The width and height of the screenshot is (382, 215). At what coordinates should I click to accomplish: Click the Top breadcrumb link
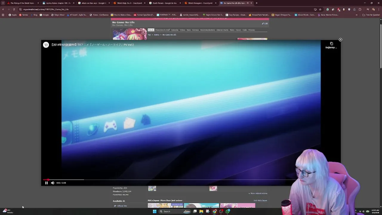click(x=149, y=35)
